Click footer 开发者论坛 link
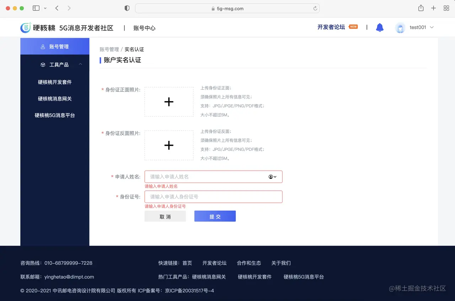Image resolution: width=455 pixels, height=301 pixels. 214,263
